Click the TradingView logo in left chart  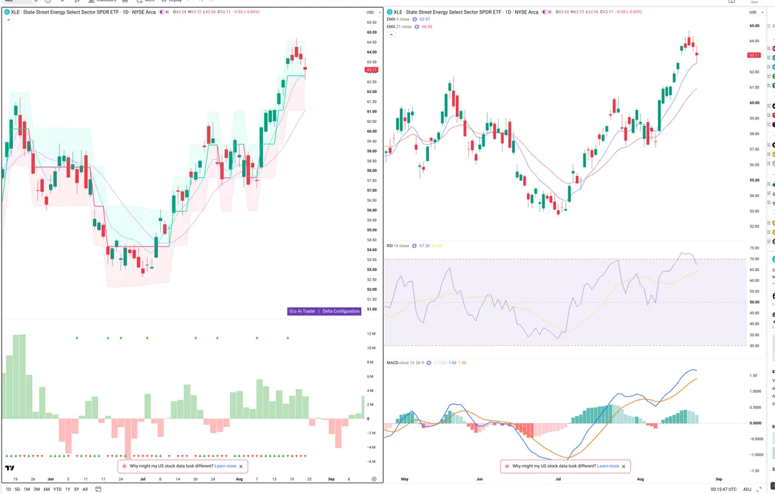10,467
